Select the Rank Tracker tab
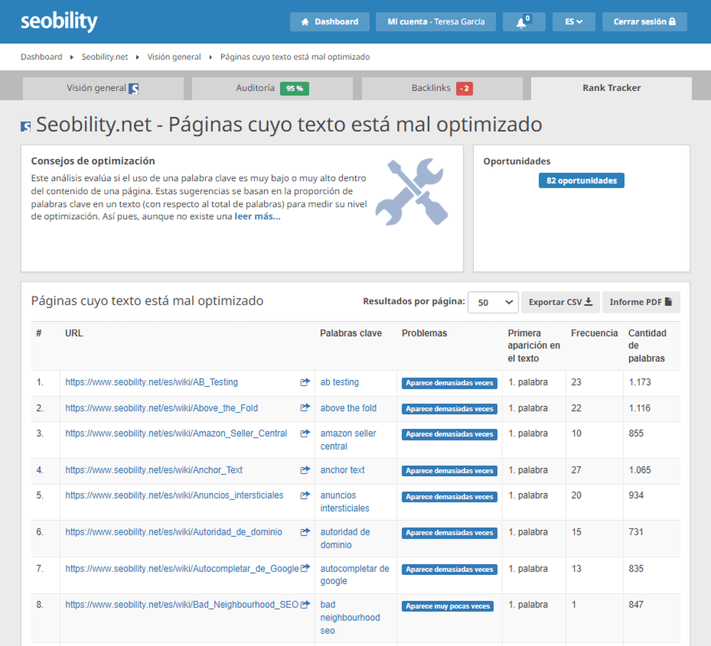The height and width of the screenshot is (646, 711). click(x=611, y=88)
